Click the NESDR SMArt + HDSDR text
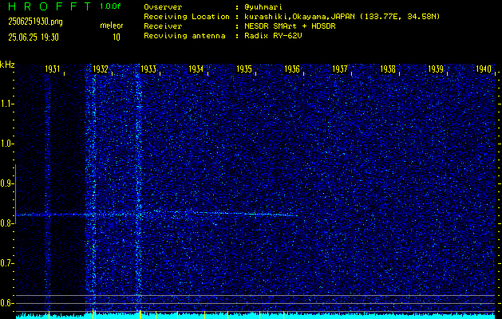This screenshot has width=502, height=319. [290, 26]
